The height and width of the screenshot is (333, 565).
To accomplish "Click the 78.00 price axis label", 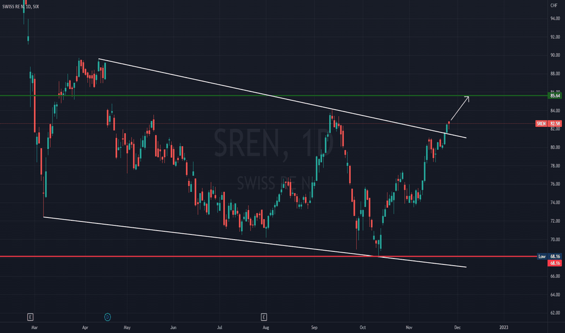I will coord(555,166).
